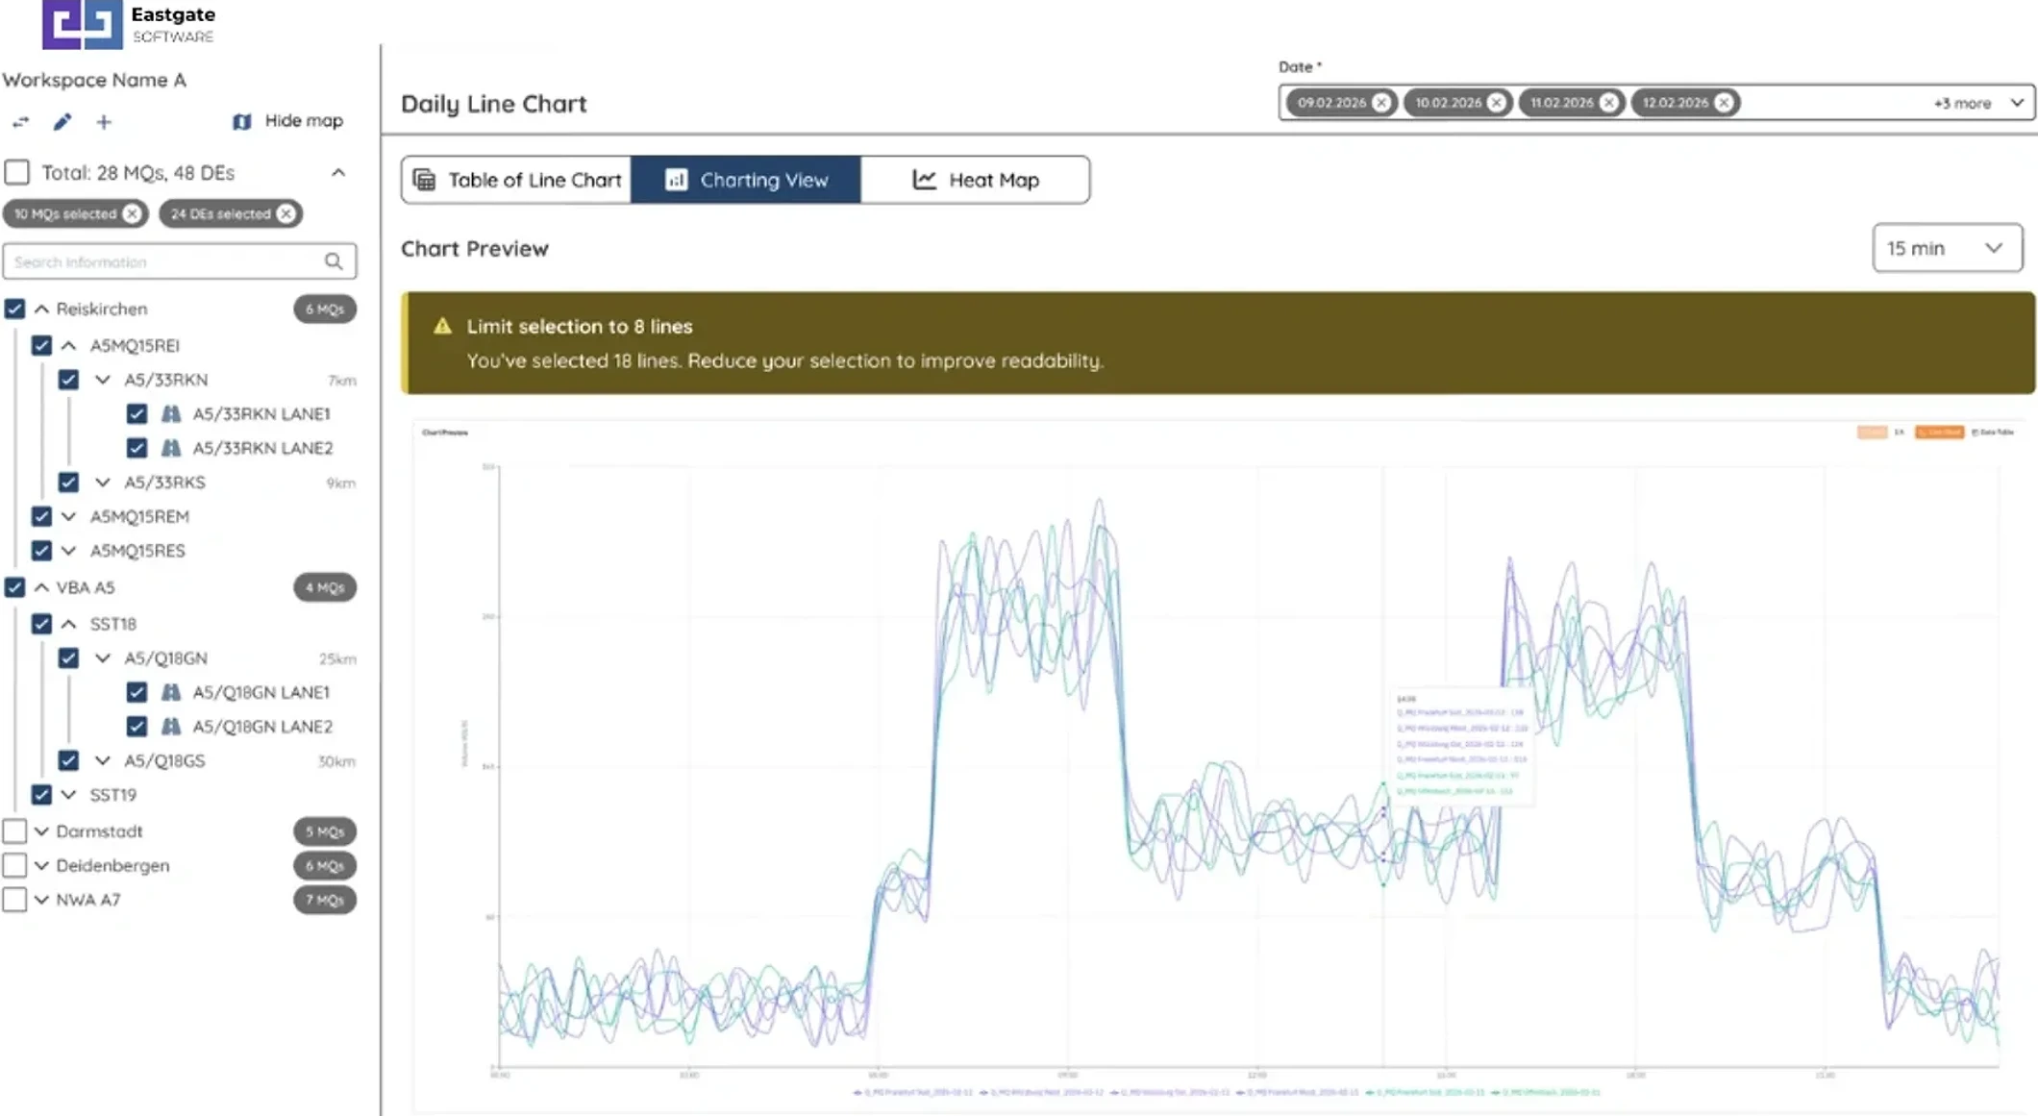Uncheck A5/Q18GN LANE2 checkbox
The height and width of the screenshot is (1116, 2038).
coord(137,727)
